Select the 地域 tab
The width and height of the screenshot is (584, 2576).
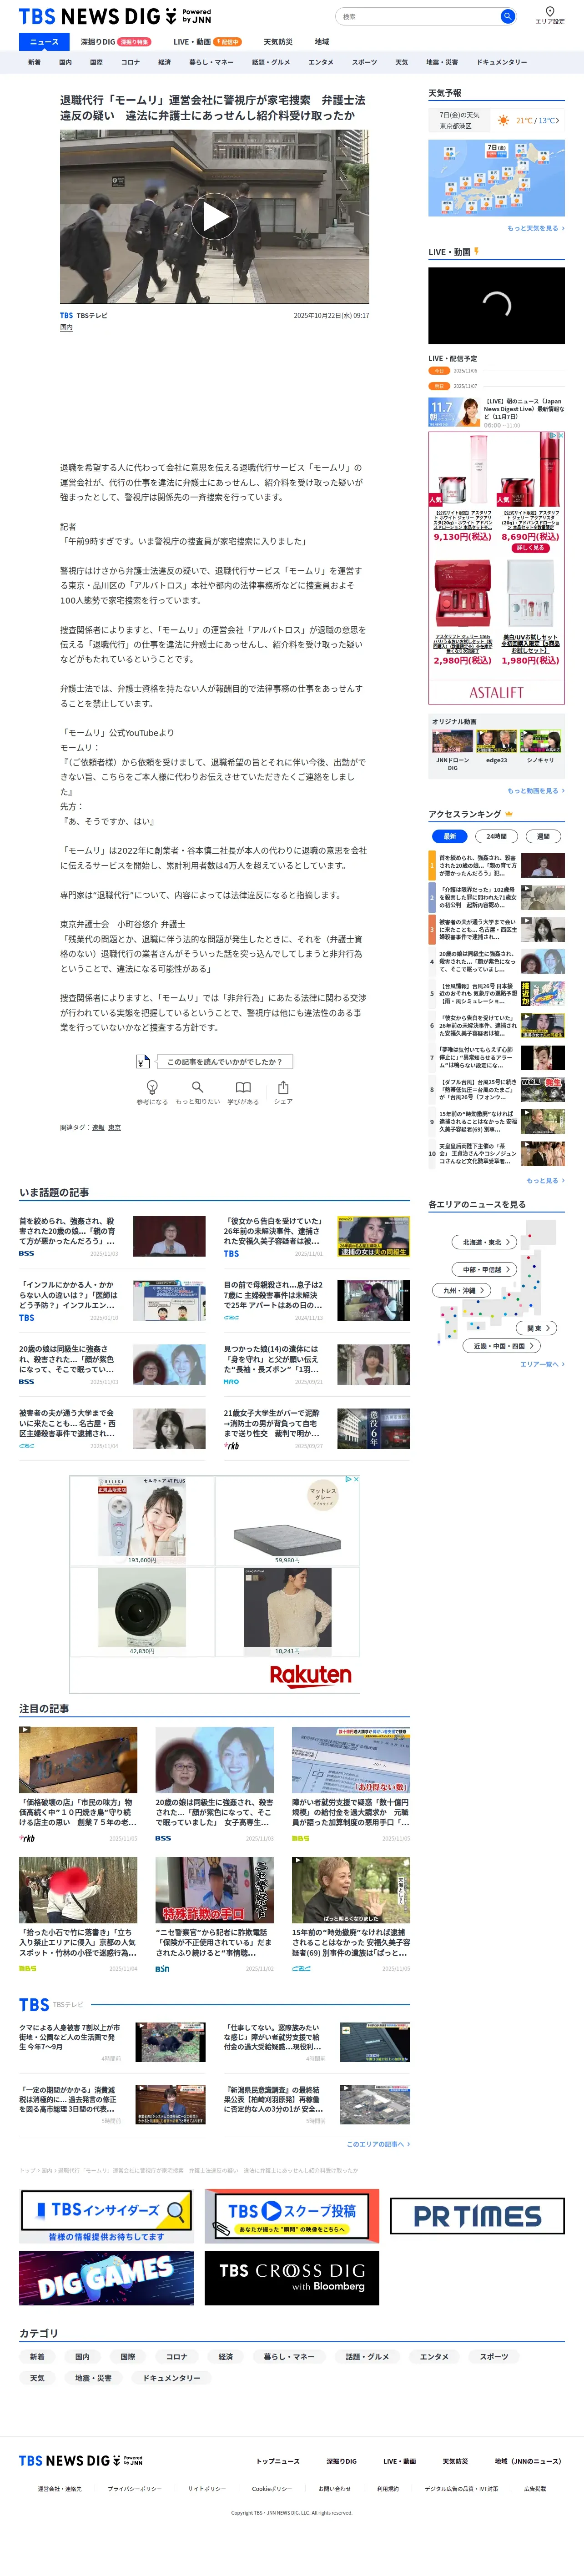click(x=322, y=42)
